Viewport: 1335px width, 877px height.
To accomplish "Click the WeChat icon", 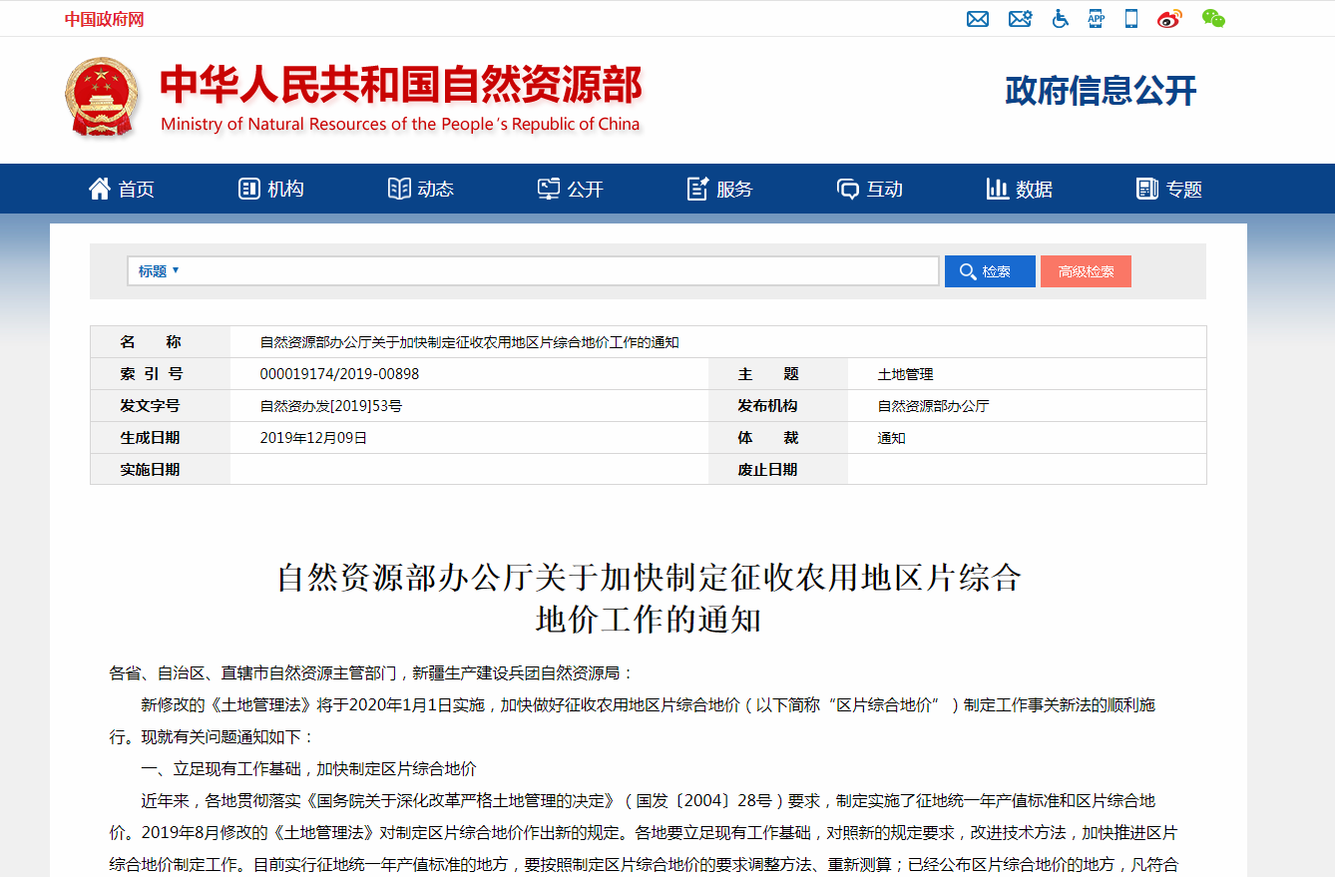I will coord(1213,19).
